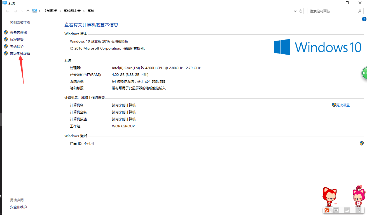Open 高级系统设置 advanced system settings
The height and width of the screenshot is (215, 367).
[20, 54]
